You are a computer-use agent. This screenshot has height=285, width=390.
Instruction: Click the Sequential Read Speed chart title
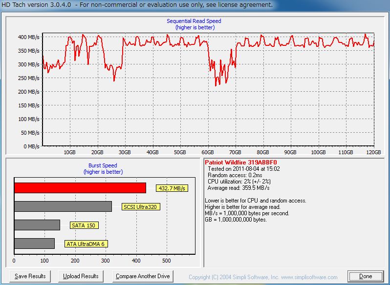(x=194, y=21)
